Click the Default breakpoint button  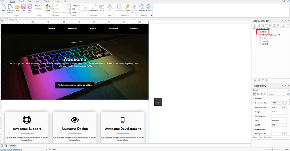coord(13,145)
